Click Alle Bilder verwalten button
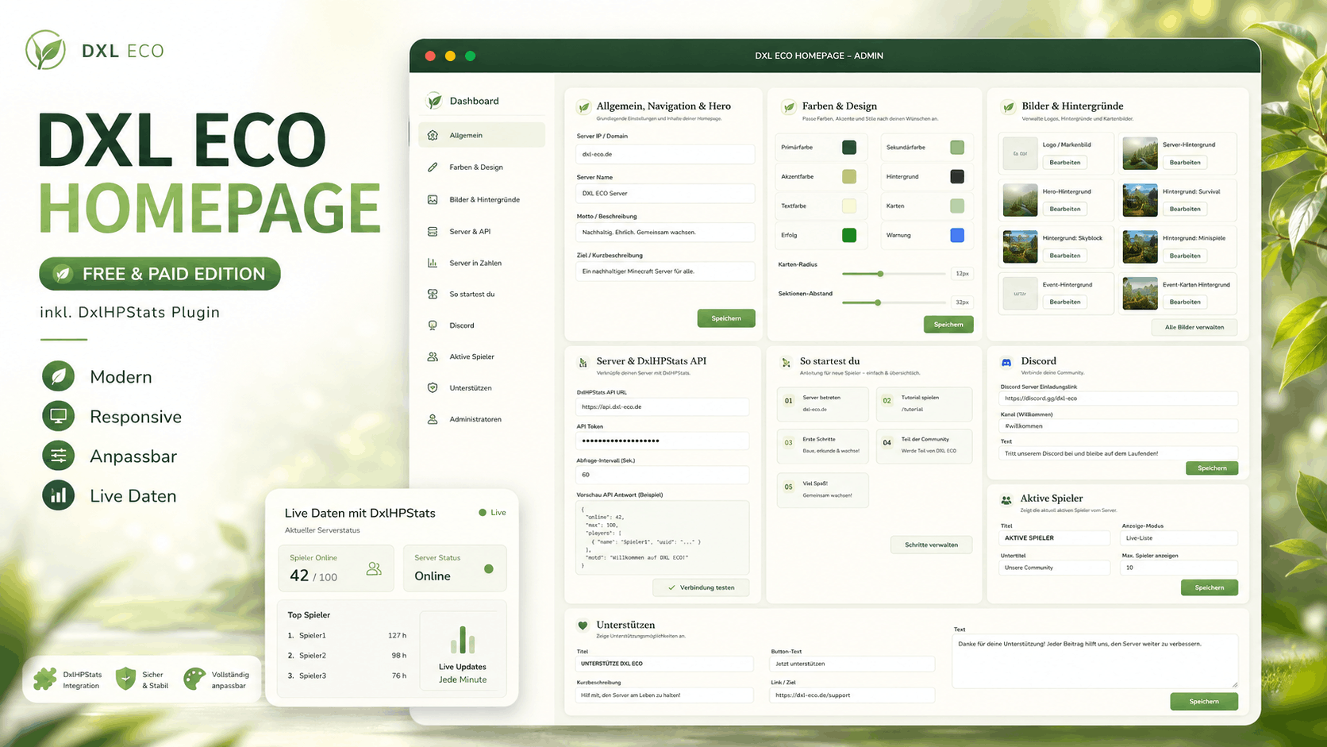The height and width of the screenshot is (747, 1327). (1194, 327)
